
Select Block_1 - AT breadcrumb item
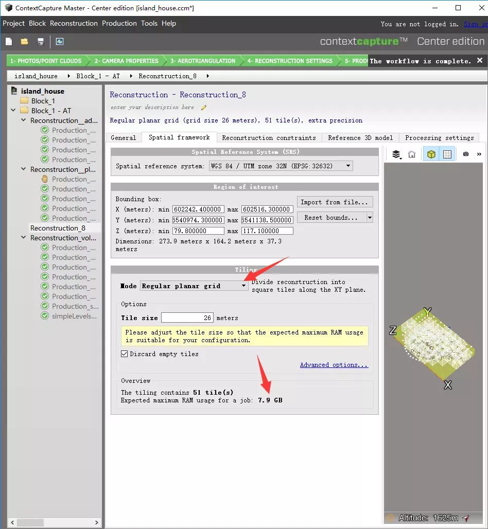coord(98,76)
